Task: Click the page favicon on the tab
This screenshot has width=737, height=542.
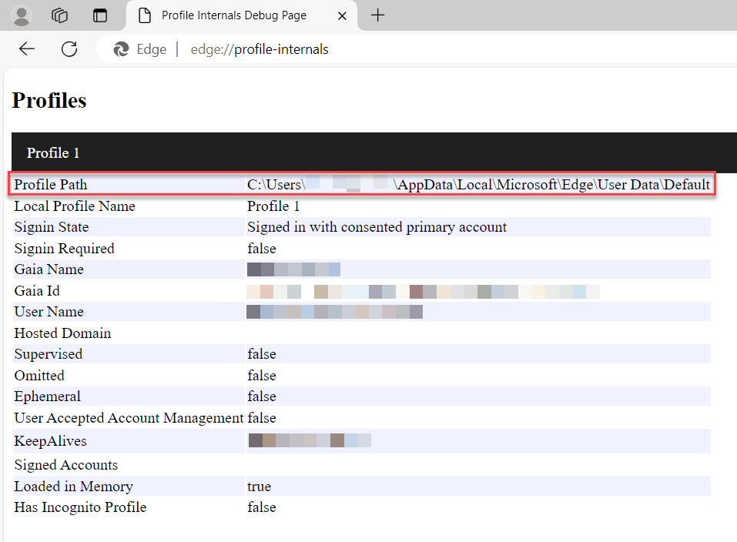Action: point(144,15)
